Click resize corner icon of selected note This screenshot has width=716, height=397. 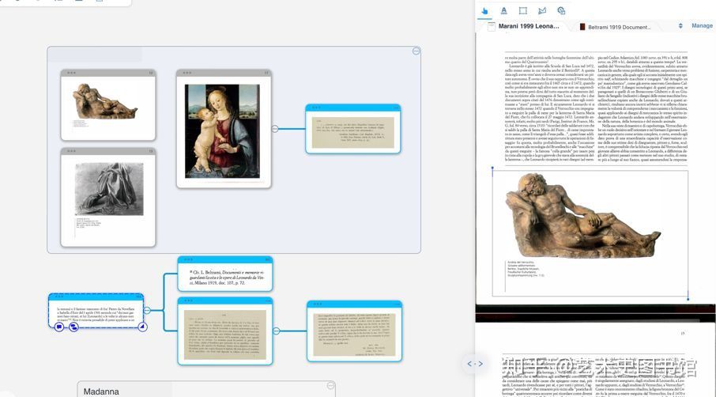(142, 327)
